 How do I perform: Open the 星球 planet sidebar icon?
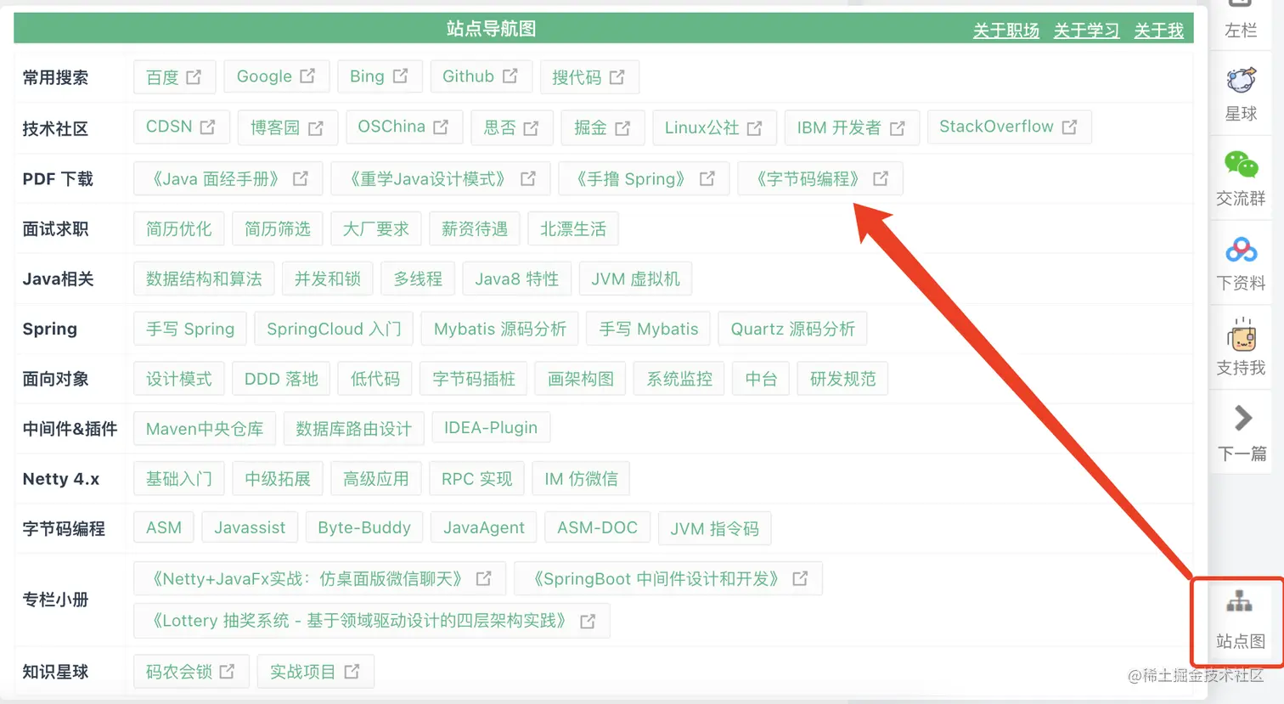click(1241, 82)
